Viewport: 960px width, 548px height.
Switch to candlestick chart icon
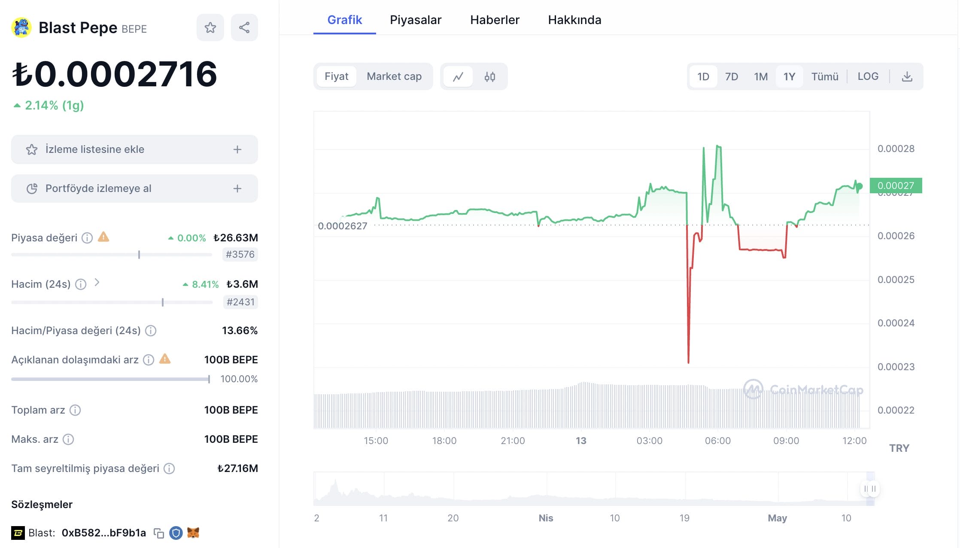pyautogui.click(x=490, y=77)
